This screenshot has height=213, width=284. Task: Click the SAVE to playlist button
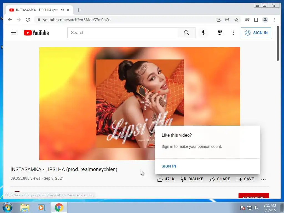pyautogui.click(x=245, y=179)
